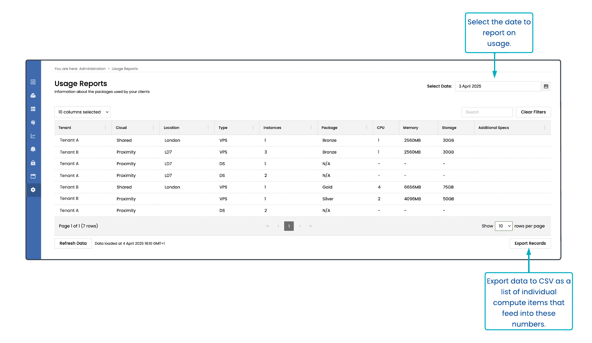Viewport: 592px width, 343px height.
Task: Expand the 10 columns selected dropdown
Action: (82, 112)
